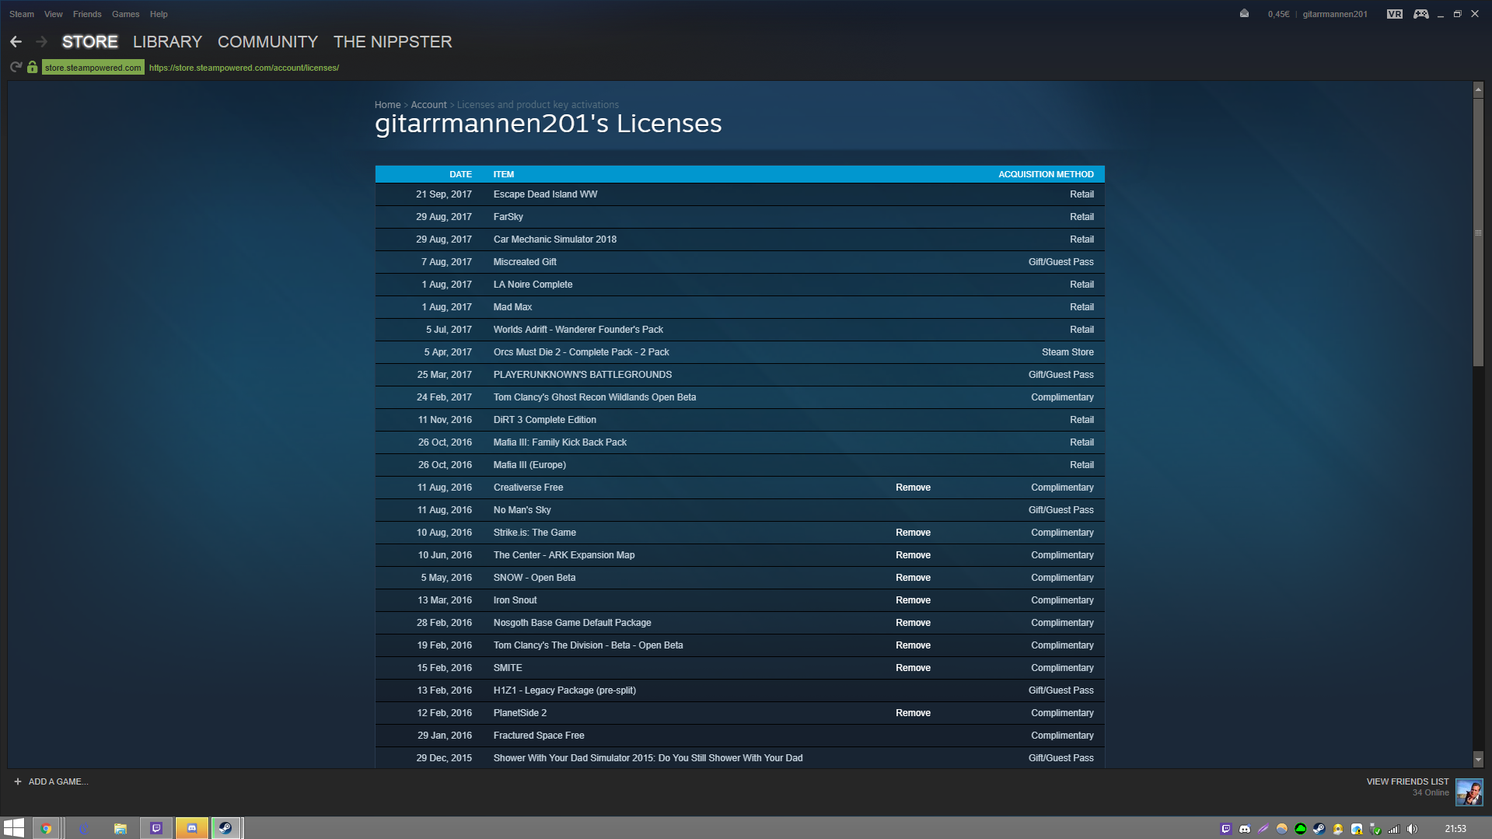The height and width of the screenshot is (839, 1492).
Task: Click the Home breadcrumb link
Action: coord(387,105)
